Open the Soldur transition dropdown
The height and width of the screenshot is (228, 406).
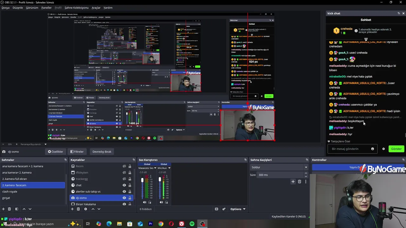tap(279, 167)
